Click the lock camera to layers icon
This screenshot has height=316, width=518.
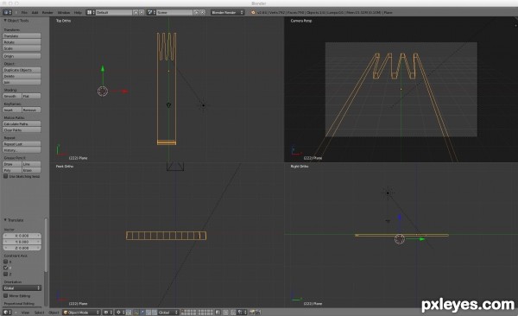click(218, 313)
